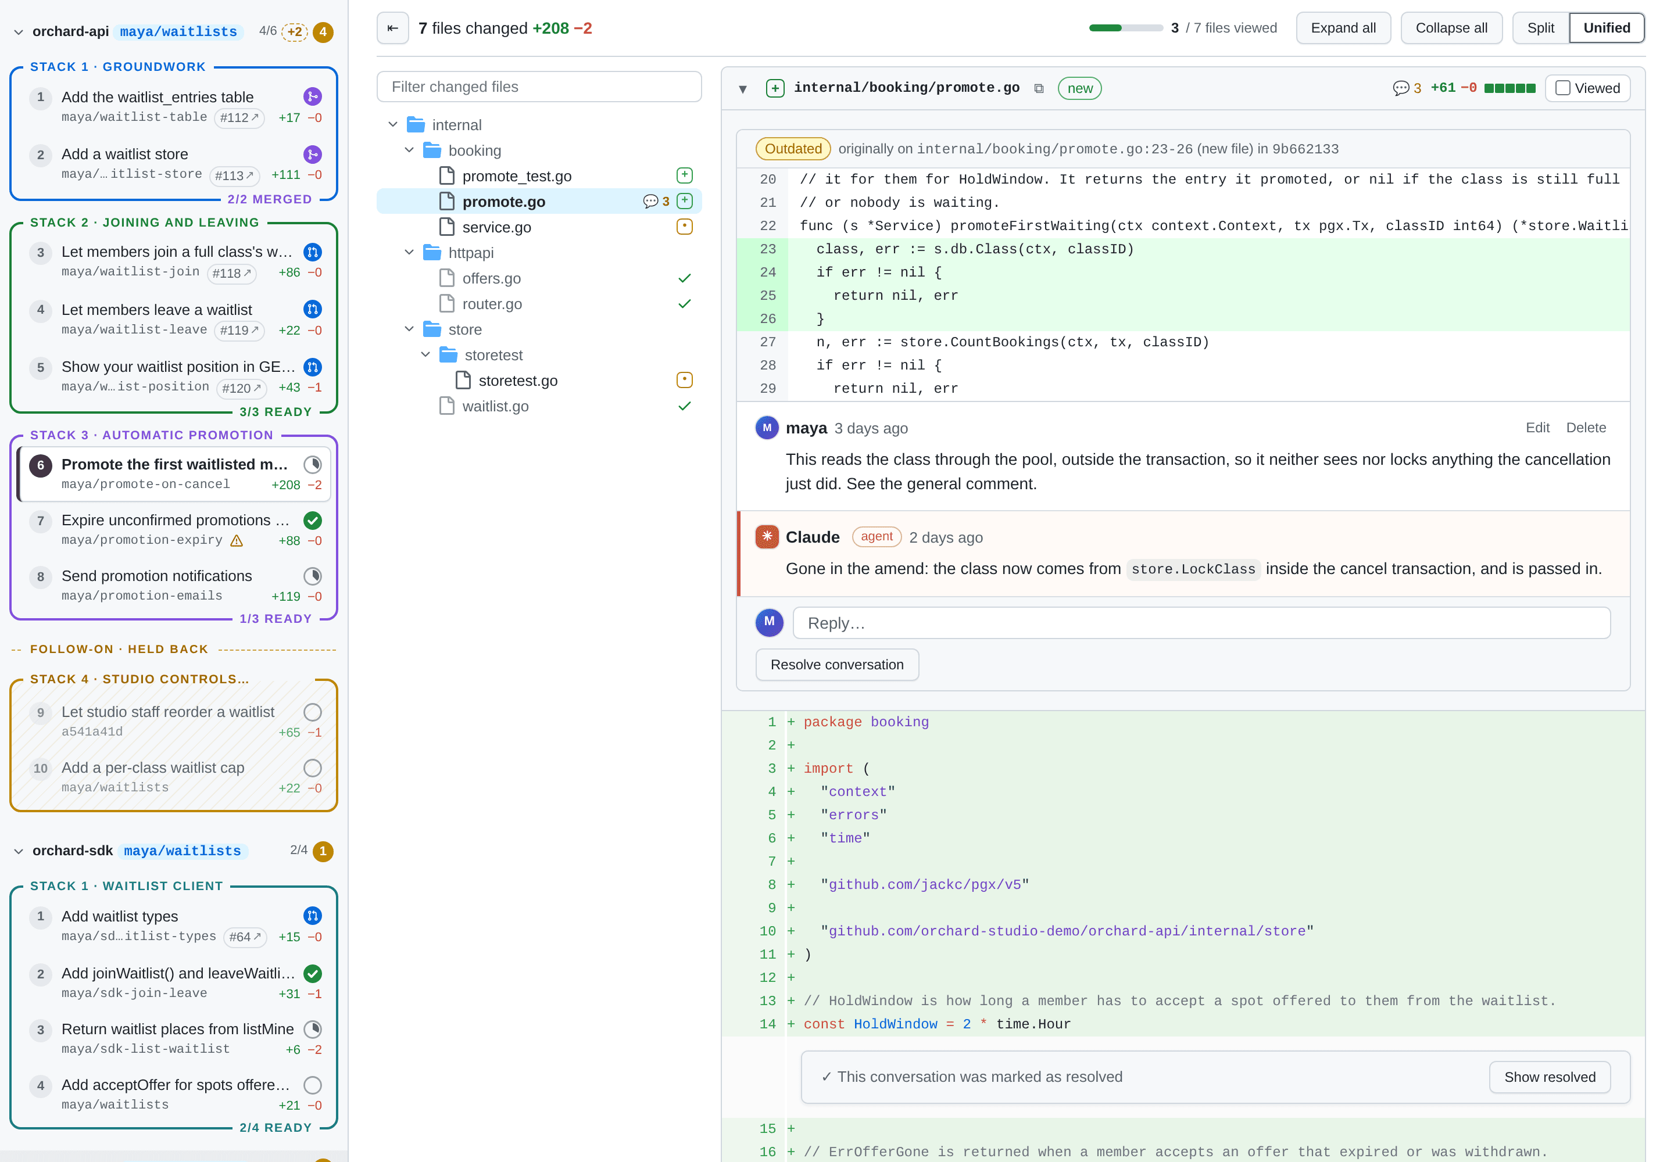The image size is (1674, 1162).
Task: Tick the Viewed checkbox for promote.go
Action: (1562, 88)
